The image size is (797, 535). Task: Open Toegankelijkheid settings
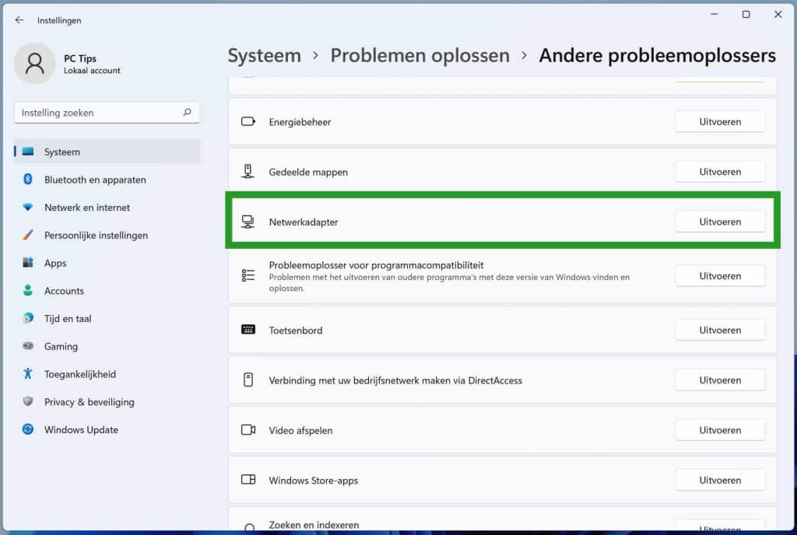pyautogui.click(x=107, y=374)
